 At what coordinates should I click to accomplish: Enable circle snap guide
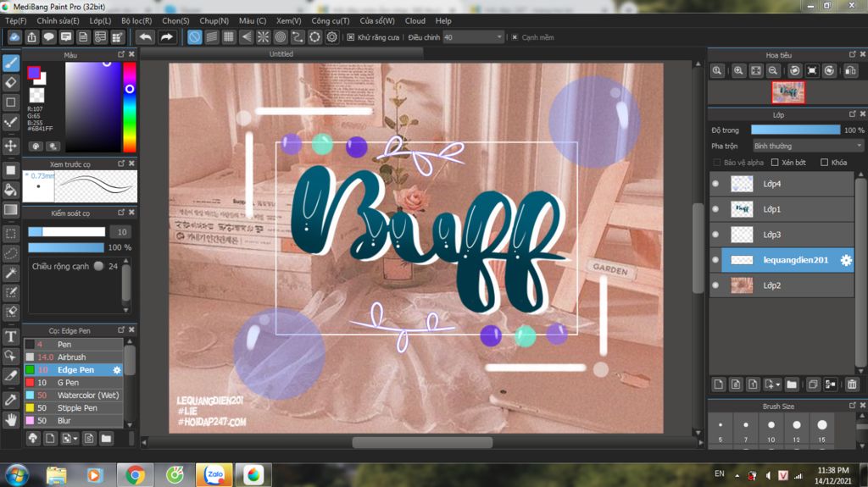coord(280,37)
